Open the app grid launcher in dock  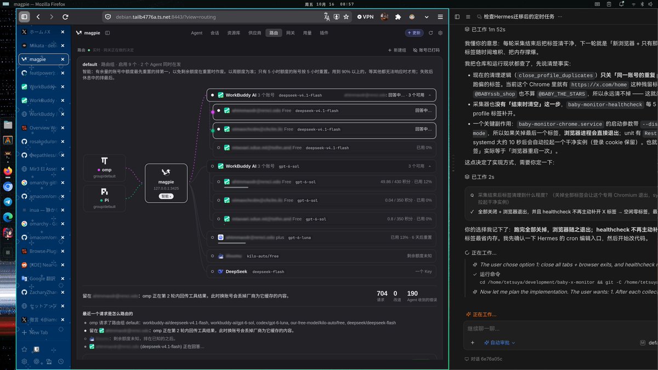(x=8, y=253)
